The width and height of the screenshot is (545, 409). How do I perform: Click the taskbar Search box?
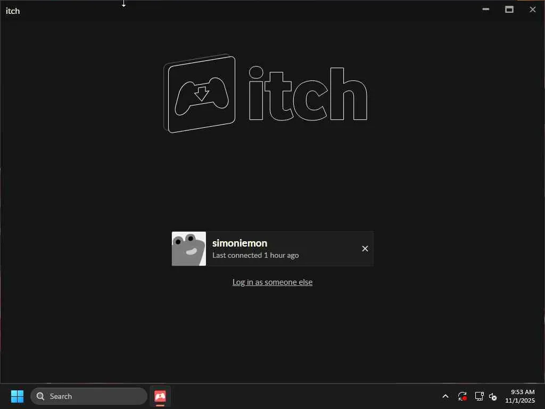click(89, 396)
